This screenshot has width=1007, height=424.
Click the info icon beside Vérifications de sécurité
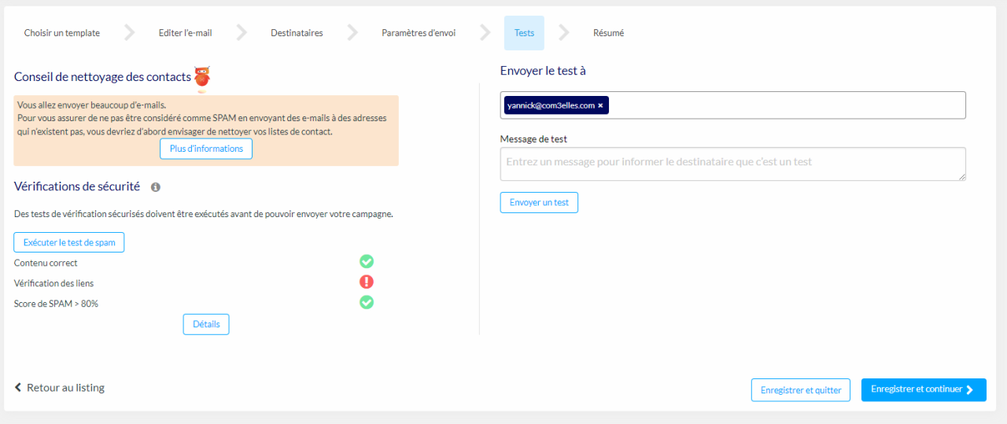point(156,187)
